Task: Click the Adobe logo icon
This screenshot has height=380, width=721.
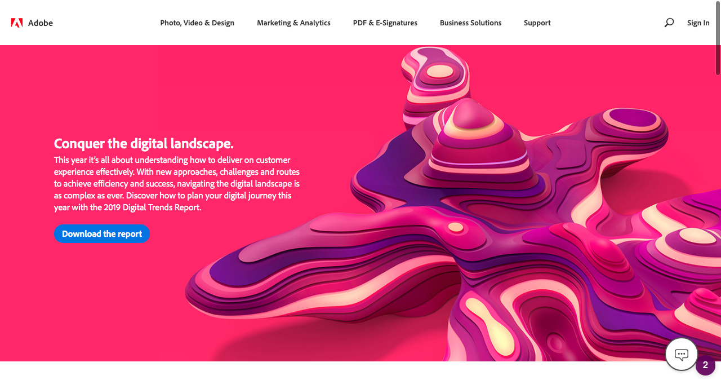Action: tap(17, 23)
